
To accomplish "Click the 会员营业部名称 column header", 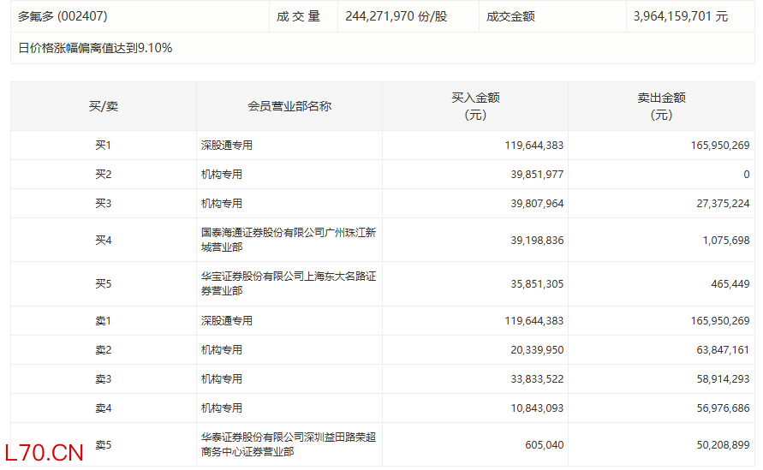I will 289,106.
